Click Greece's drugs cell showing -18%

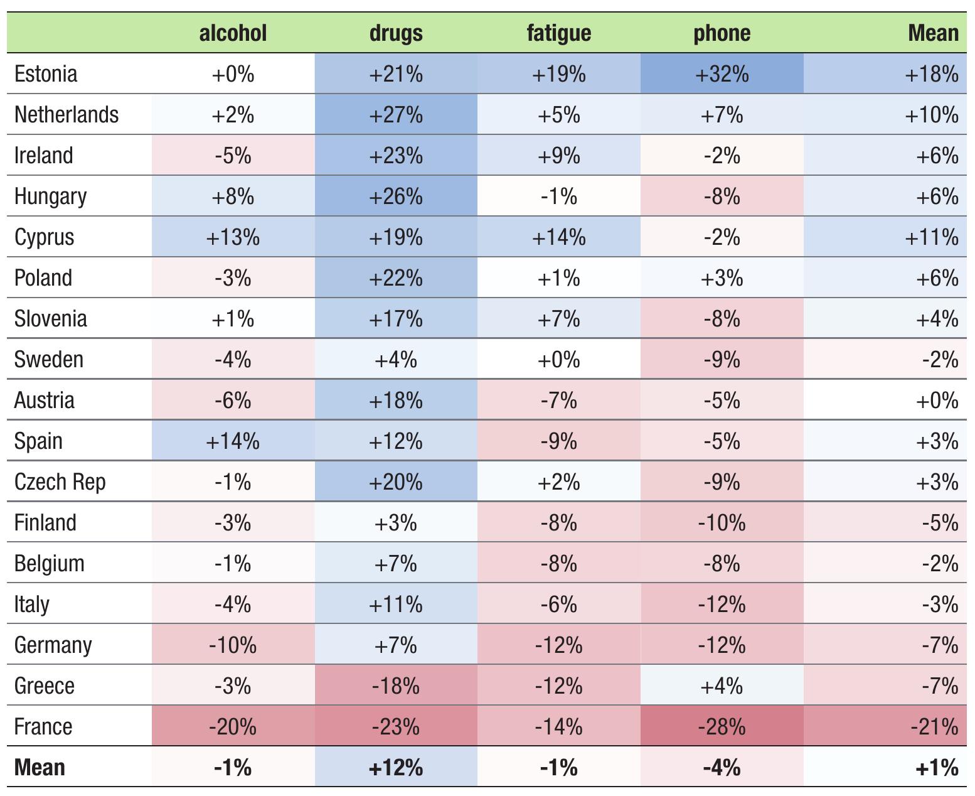pos(396,686)
